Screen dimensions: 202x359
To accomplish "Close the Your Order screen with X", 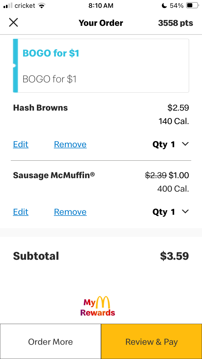I will 13,23.
